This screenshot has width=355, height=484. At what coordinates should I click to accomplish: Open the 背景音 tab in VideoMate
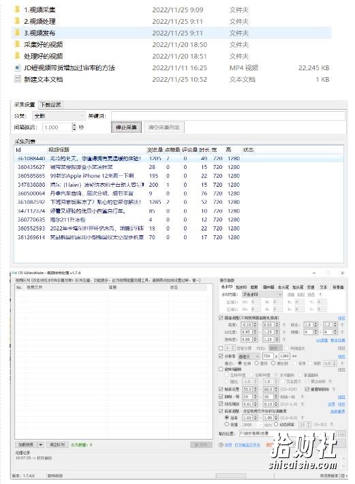(x=338, y=287)
